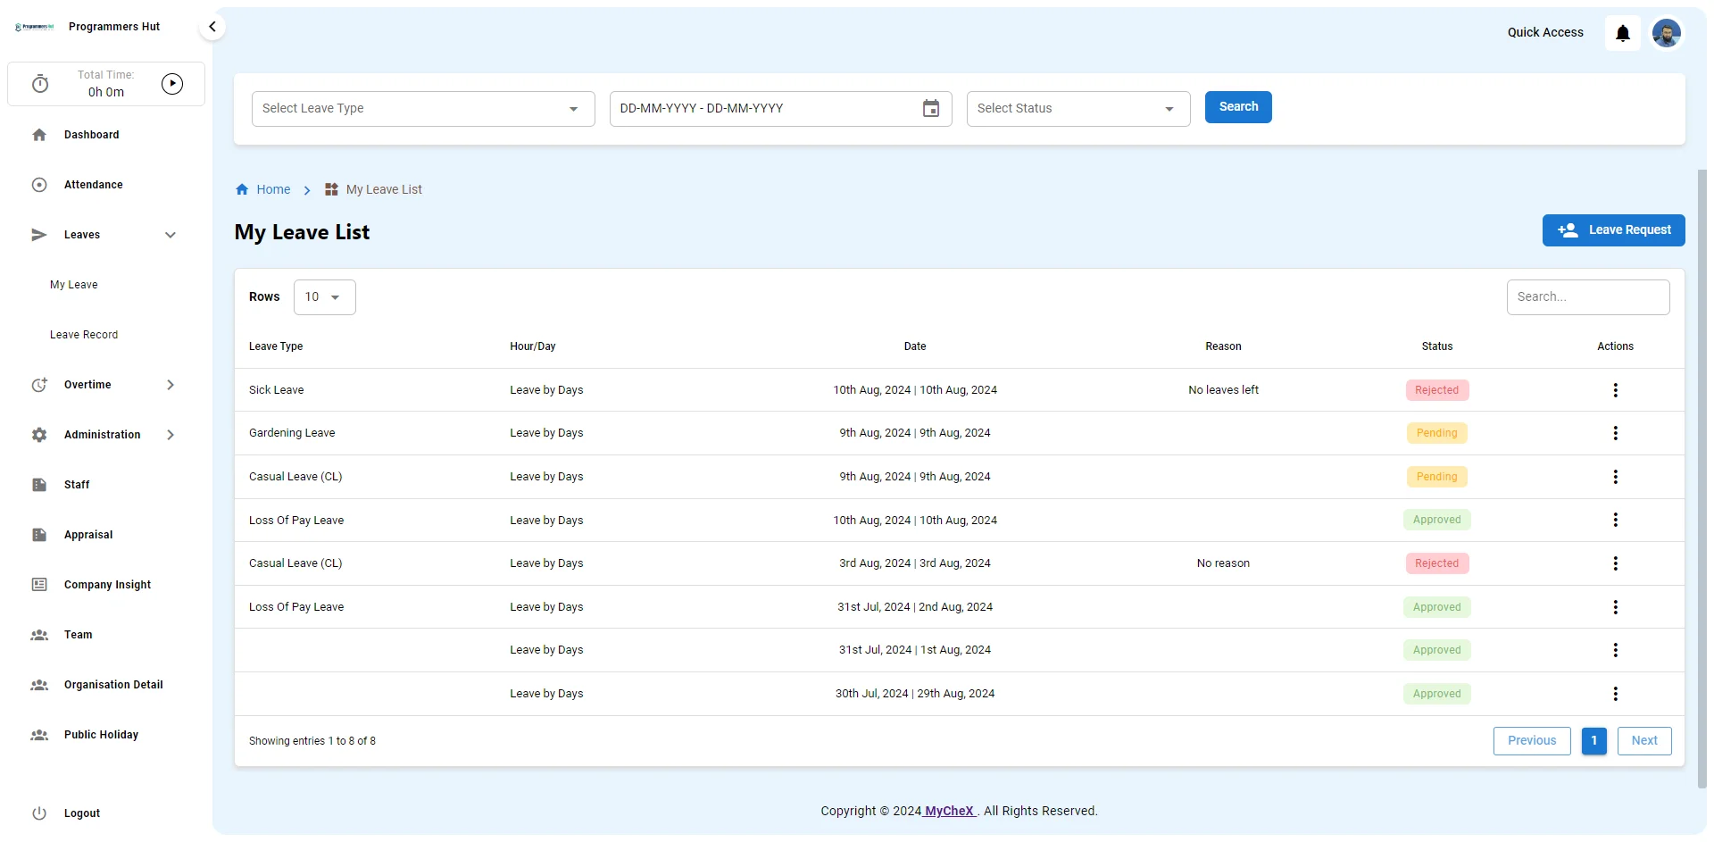This screenshot has height=842, width=1714.
Task: Expand the Administration sidebar menu
Action: [x=171, y=435]
